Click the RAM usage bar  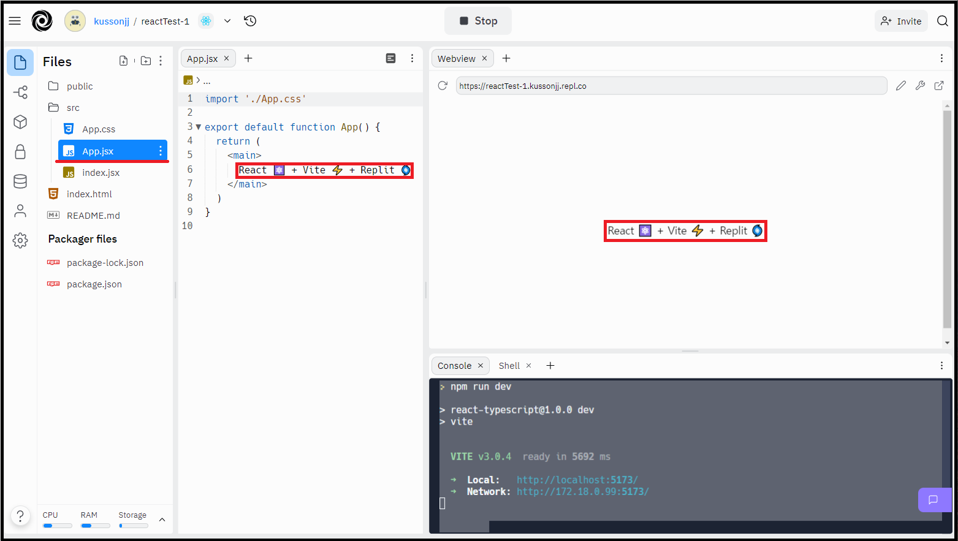(x=95, y=526)
